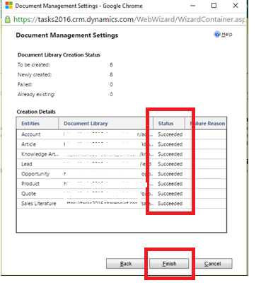The width and height of the screenshot is (261, 285).
Task: Click the blue Help question icon
Action: pyautogui.click(x=217, y=35)
